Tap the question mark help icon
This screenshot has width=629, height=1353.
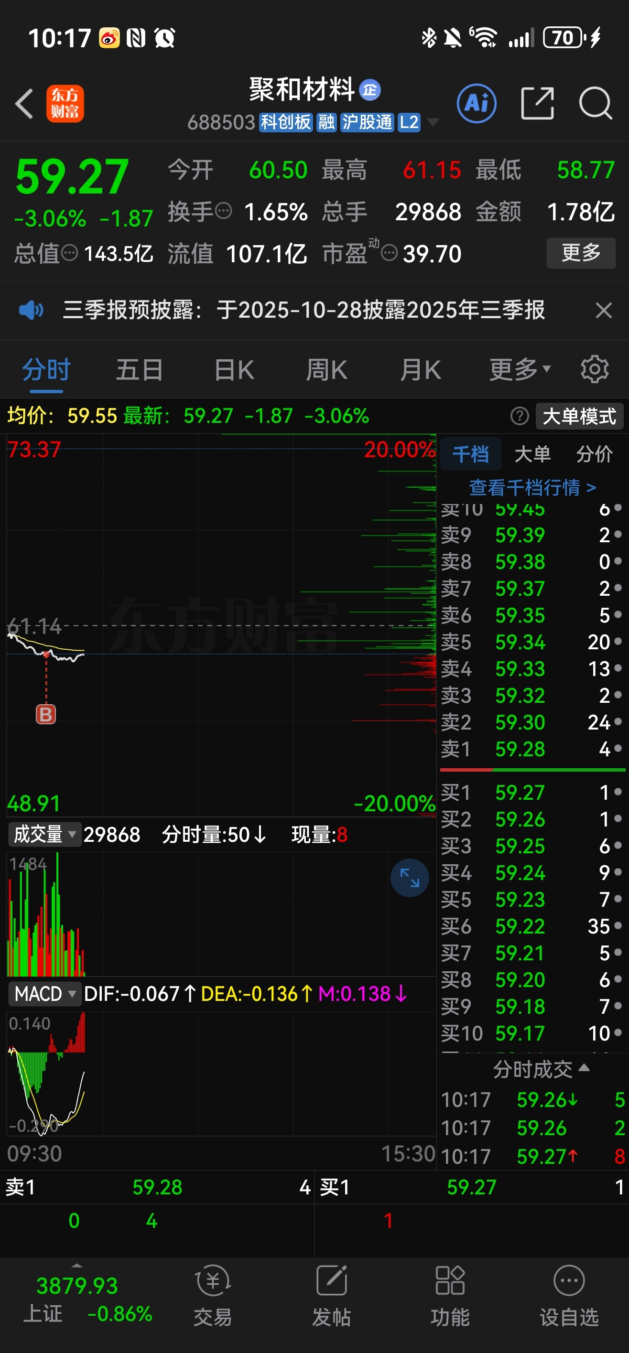[x=519, y=416]
